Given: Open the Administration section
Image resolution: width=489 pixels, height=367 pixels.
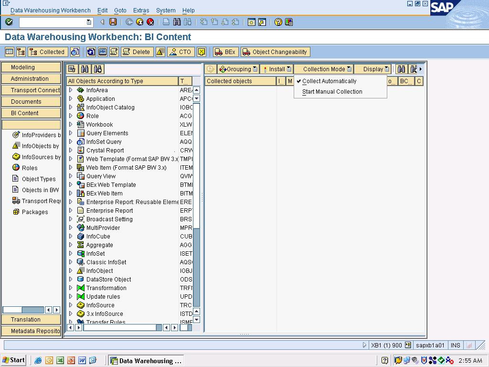Looking at the screenshot, I should coord(31,79).
